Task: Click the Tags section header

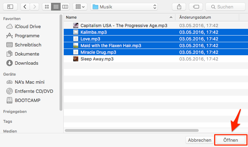Action: point(8,121)
